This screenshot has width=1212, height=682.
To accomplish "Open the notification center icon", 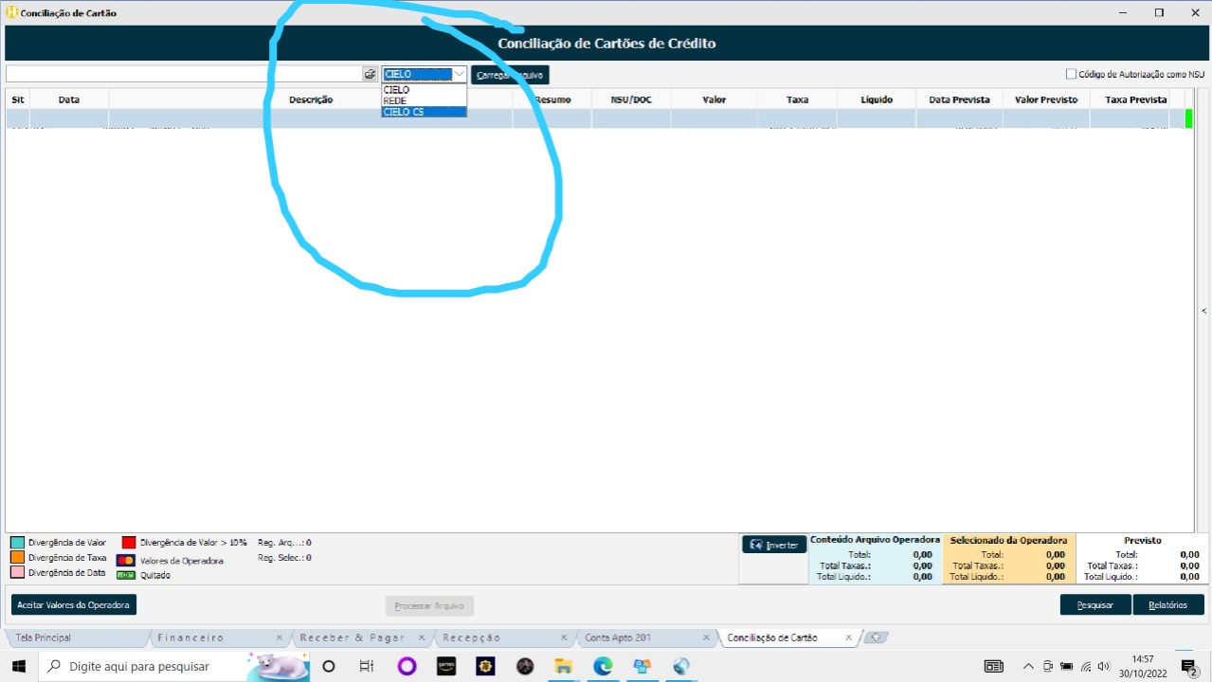I will [1188, 667].
